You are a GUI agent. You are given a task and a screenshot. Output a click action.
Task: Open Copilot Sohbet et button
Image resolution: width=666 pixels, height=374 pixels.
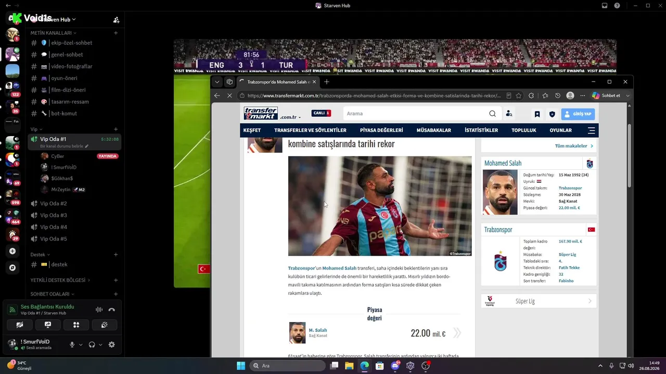click(607, 96)
